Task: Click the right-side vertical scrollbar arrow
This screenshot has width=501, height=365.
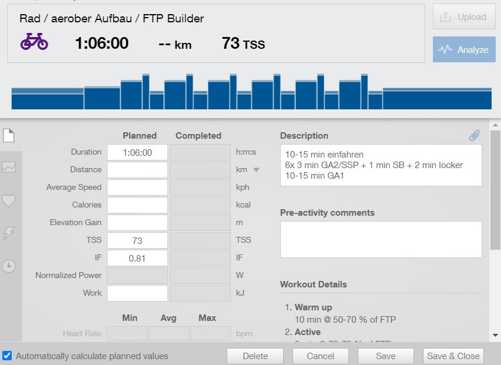Action: click(x=496, y=335)
